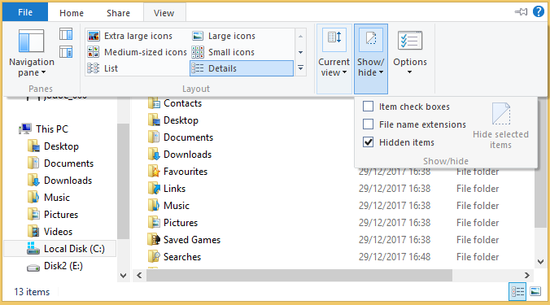Open the Current view dropdown

pyautogui.click(x=334, y=59)
